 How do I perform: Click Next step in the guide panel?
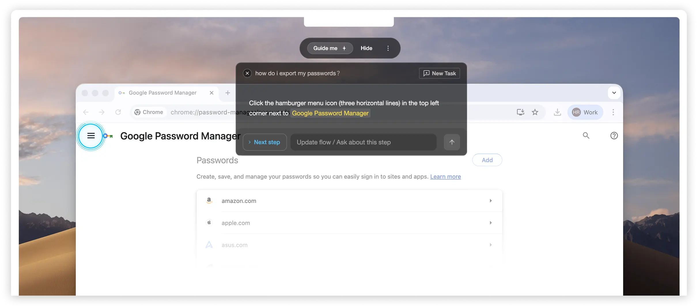264,142
